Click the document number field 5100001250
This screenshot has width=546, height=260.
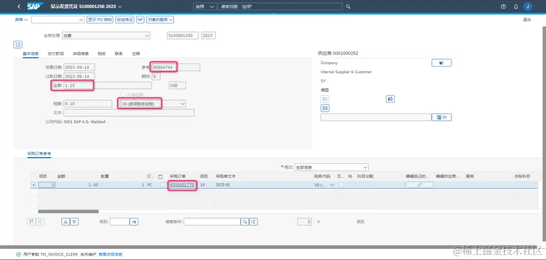point(183,35)
